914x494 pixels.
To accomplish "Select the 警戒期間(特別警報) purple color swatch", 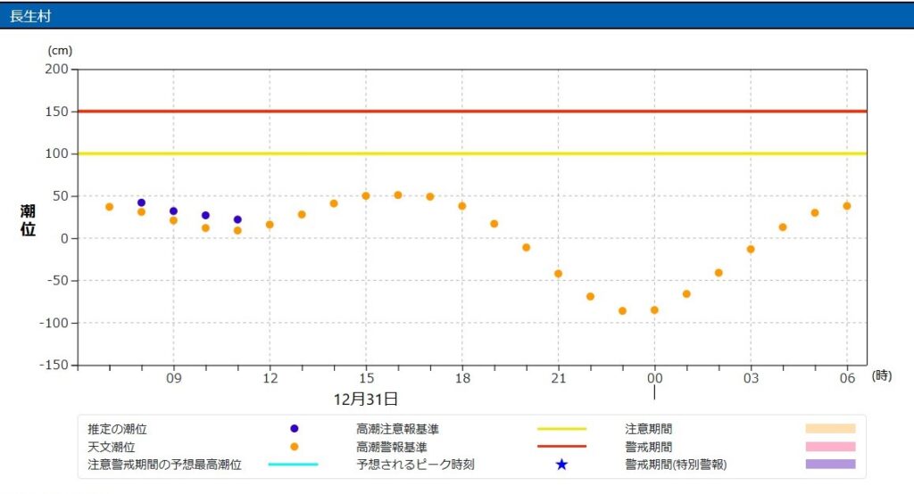I will pos(831,465).
